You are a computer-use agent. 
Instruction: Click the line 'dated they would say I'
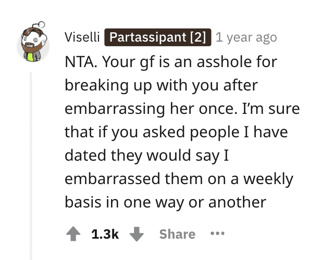(147, 155)
